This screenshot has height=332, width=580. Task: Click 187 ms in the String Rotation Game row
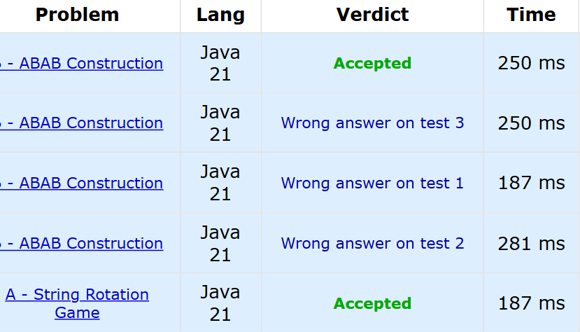531,303
